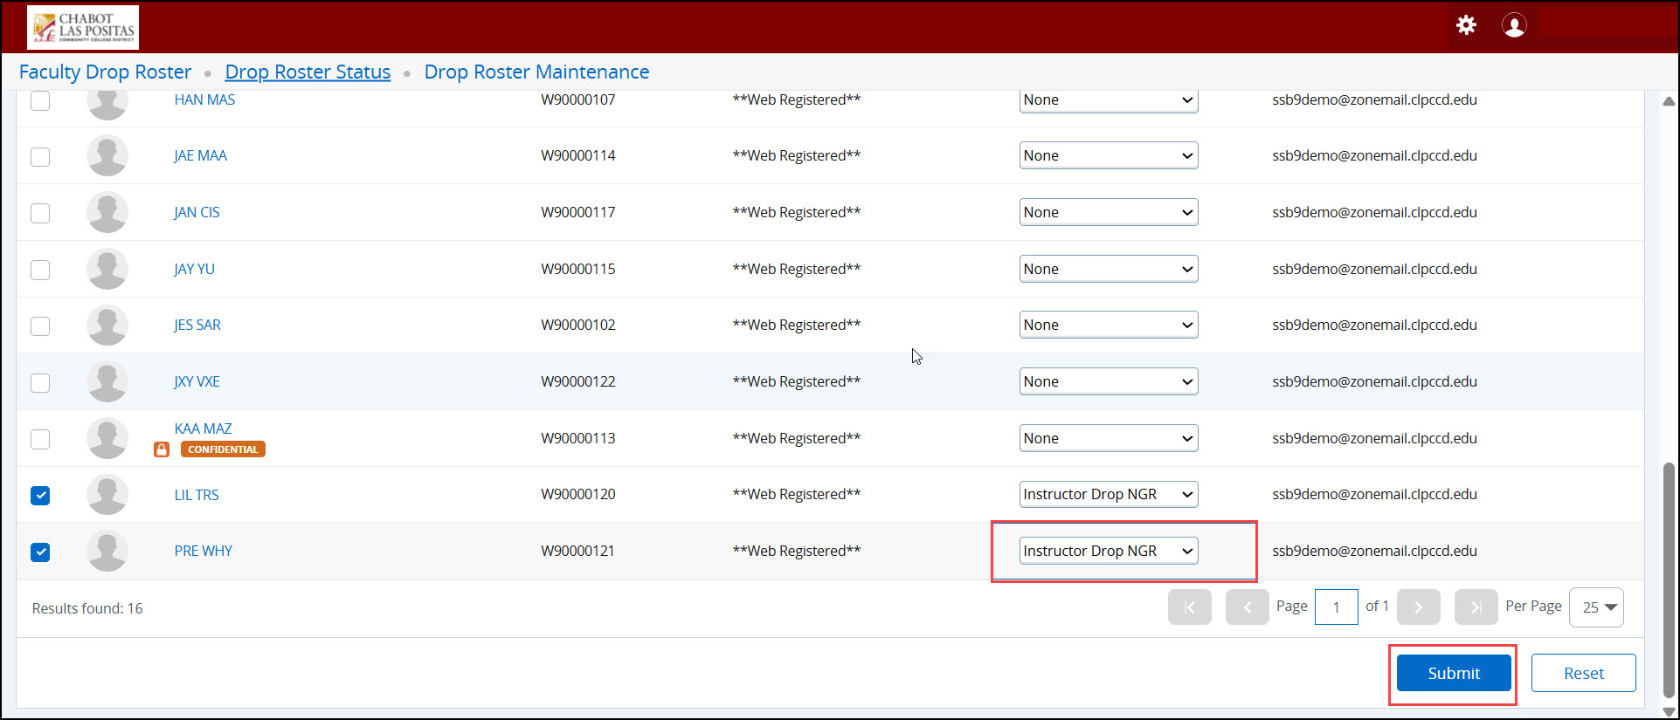The height and width of the screenshot is (720, 1680).
Task: Go to Drop Roster Status breadcrumb
Action: point(308,72)
